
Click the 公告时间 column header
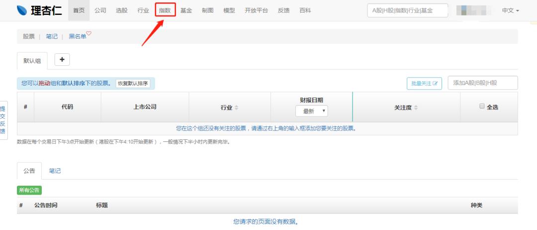[x=46, y=205]
